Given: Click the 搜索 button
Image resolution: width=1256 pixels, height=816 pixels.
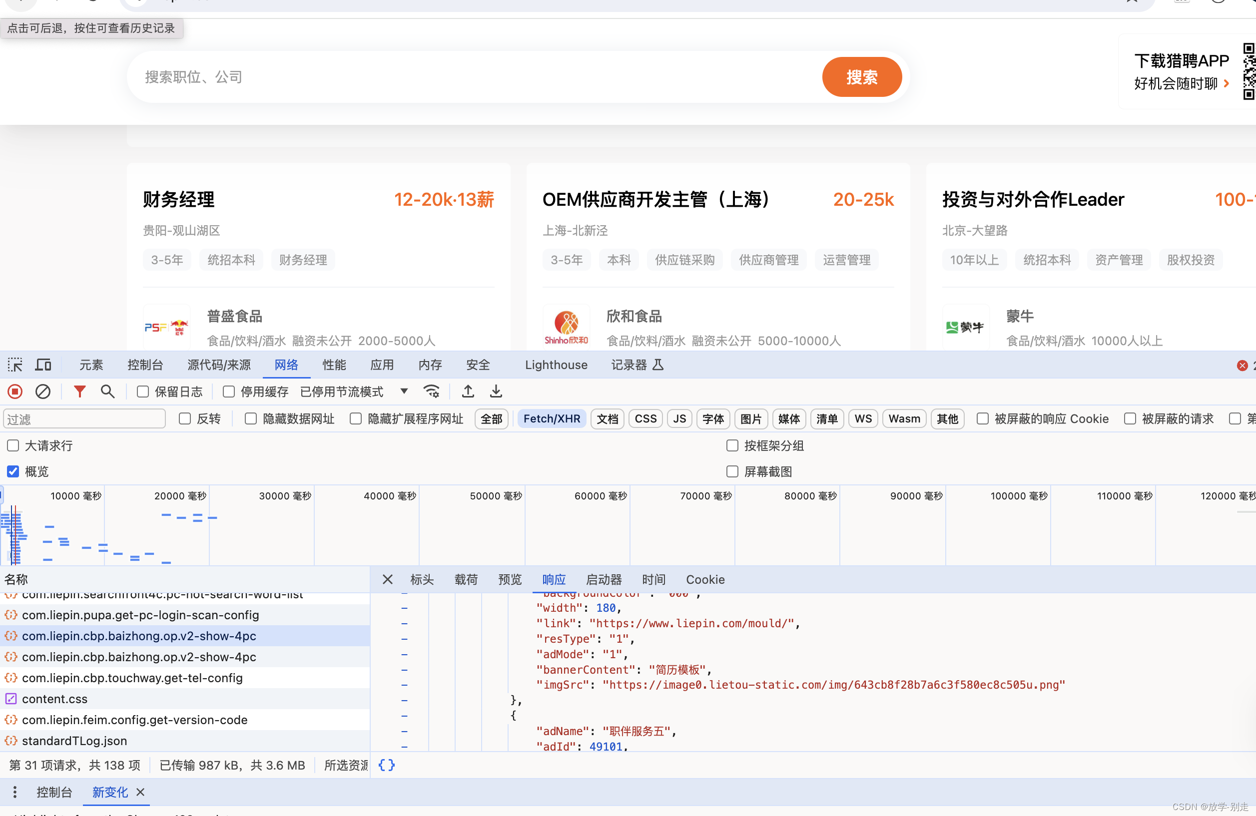Looking at the screenshot, I should coord(861,77).
